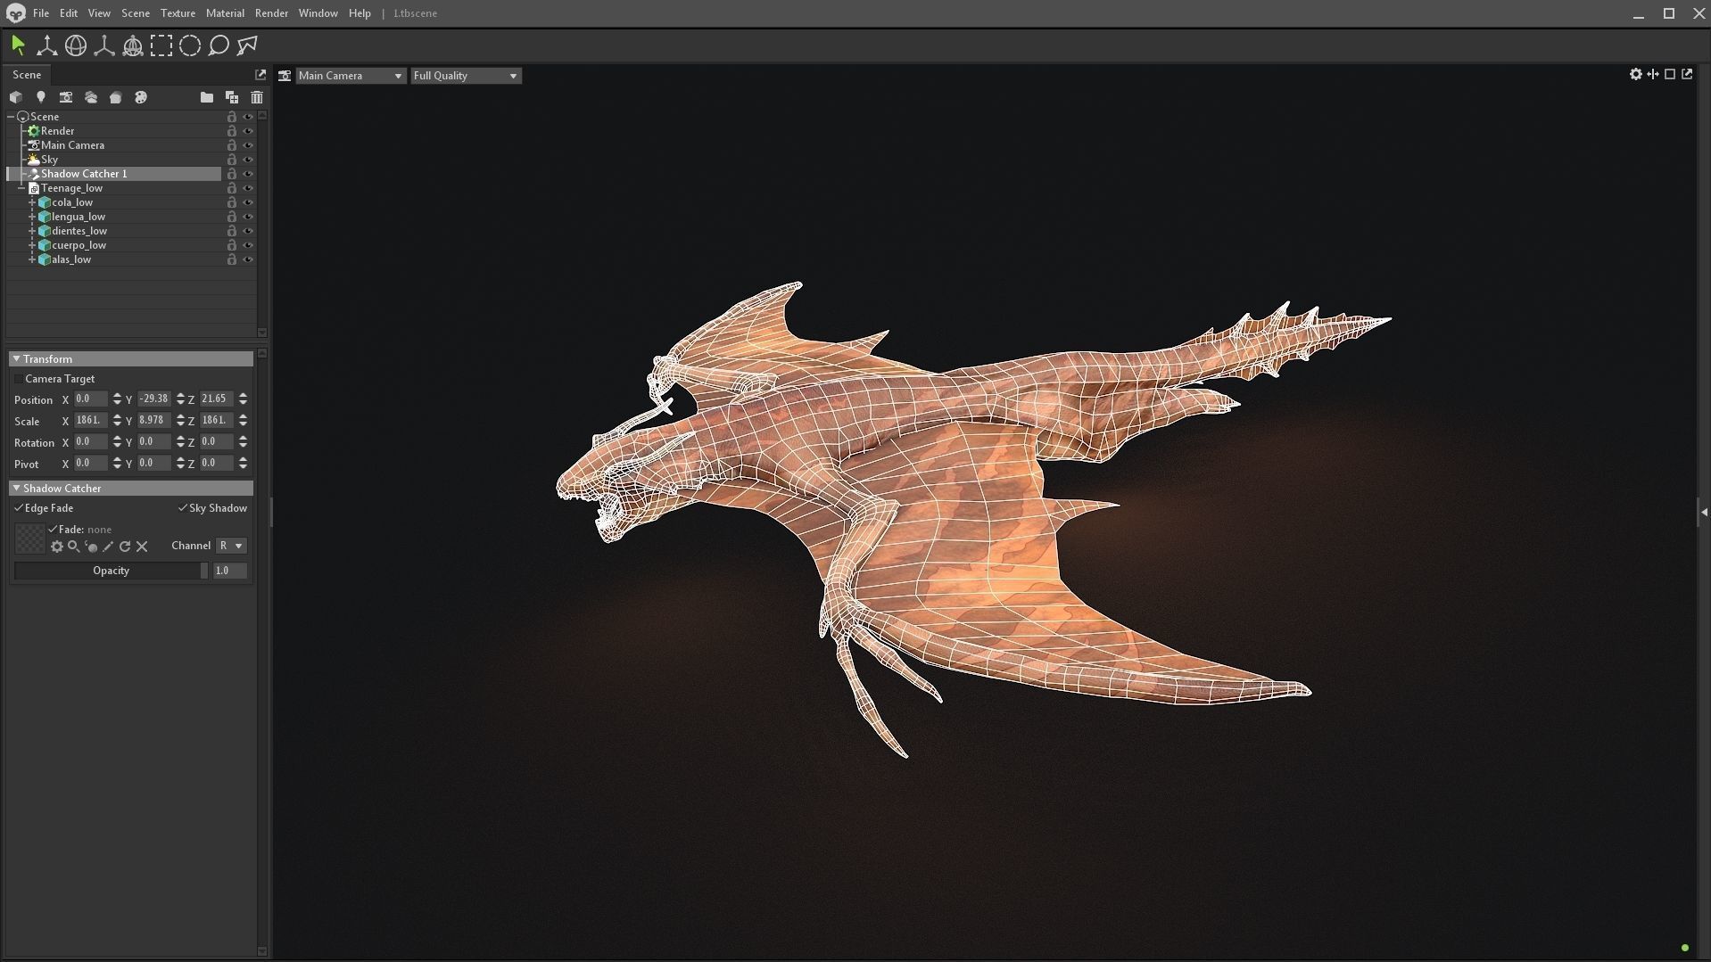
Task: Enable the Camera Target checkbox
Action: pos(19,379)
